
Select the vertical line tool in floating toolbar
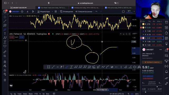coord(121,67)
